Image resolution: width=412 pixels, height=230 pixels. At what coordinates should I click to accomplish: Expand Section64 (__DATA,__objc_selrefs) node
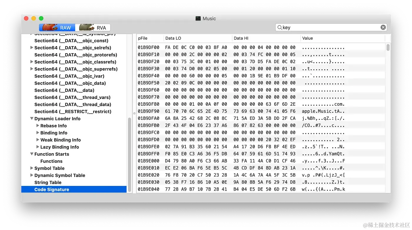coord(32,48)
